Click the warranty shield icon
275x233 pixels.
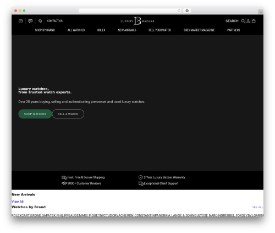(141, 177)
